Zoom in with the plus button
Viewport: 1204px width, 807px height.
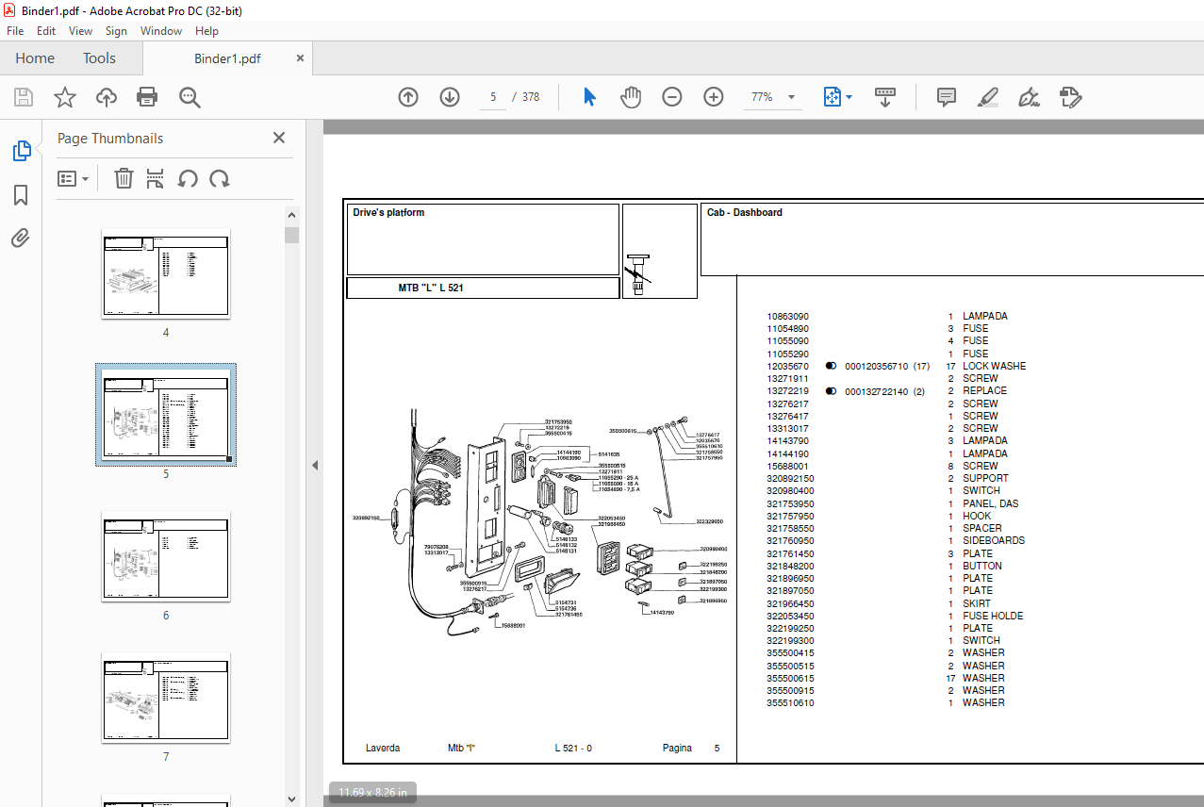(x=714, y=97)
